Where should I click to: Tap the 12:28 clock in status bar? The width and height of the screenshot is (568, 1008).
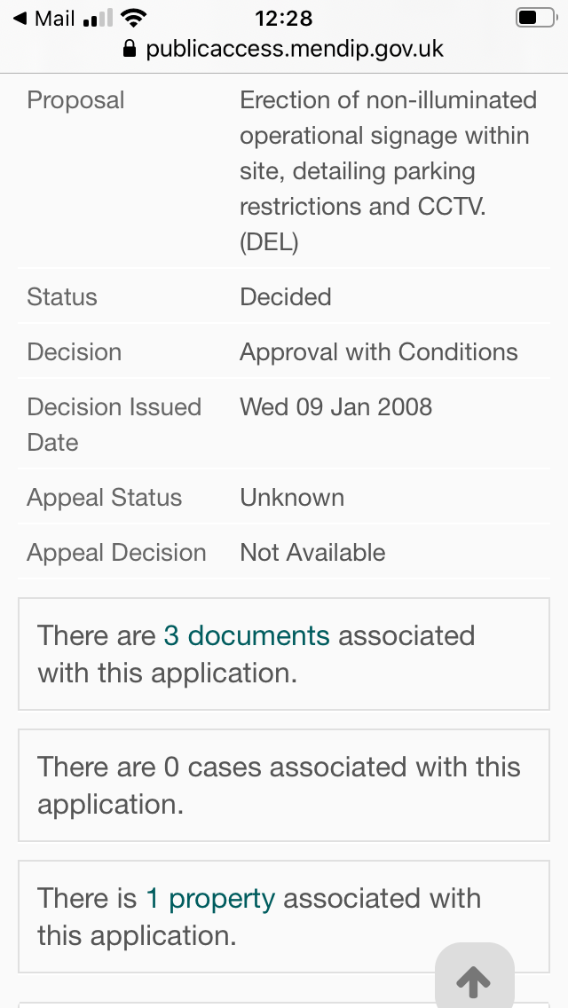(x=284, y=18)
